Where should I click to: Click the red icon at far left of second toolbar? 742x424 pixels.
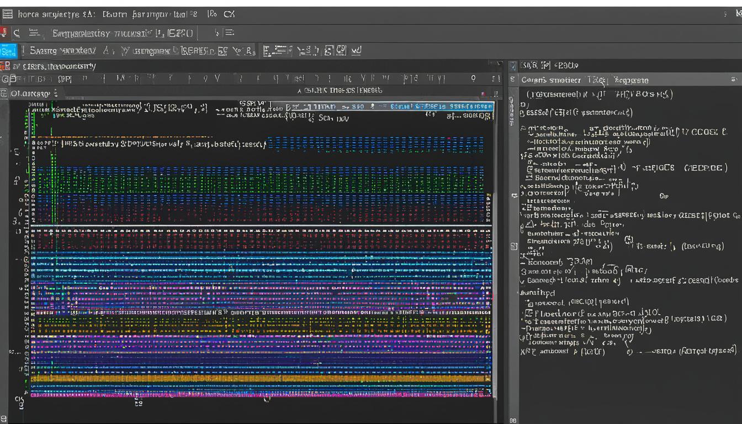(4, 33)
